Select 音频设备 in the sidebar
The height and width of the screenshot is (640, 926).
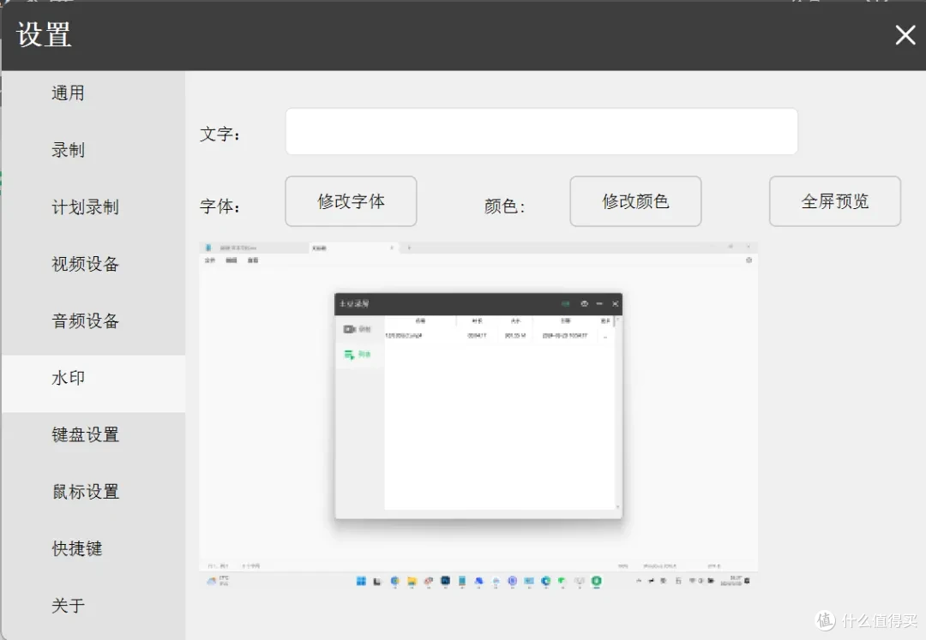[x=85, y=321]
